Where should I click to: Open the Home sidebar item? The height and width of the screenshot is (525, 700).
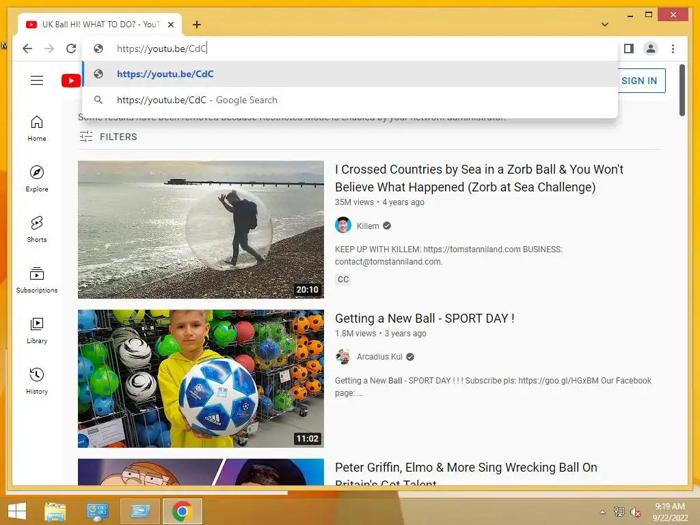click(x=37, y=129)
